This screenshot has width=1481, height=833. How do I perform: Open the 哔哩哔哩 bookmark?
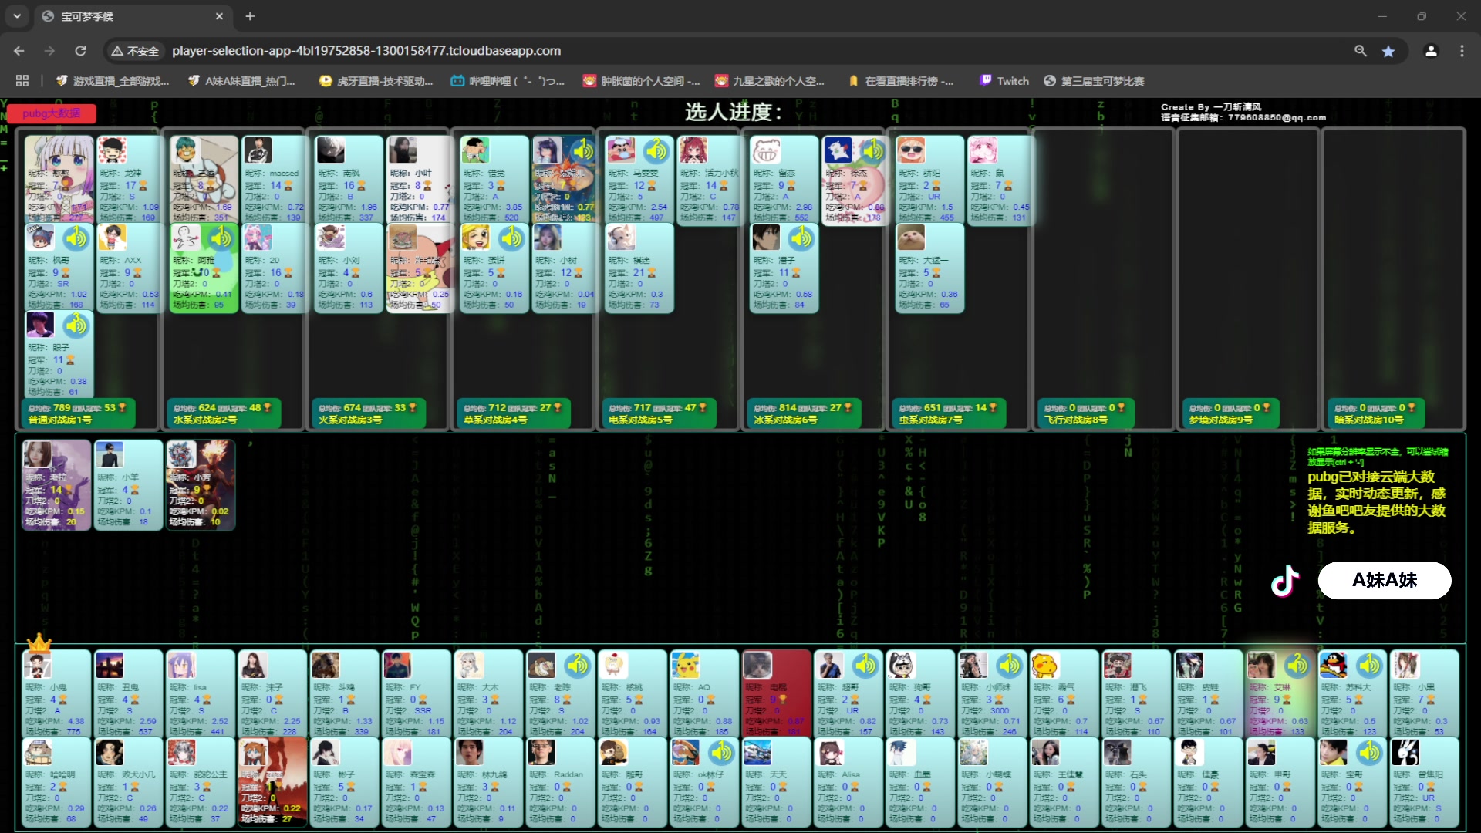[508, 81]
